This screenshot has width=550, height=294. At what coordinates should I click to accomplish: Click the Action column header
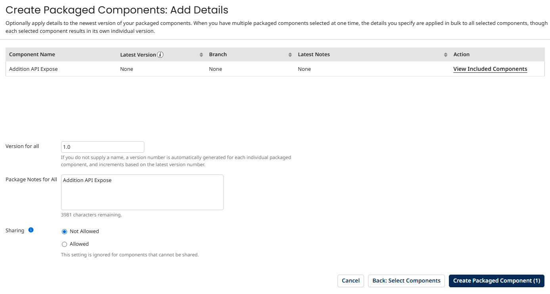[461, 54]
